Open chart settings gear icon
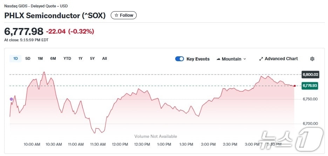 (312, 59)
